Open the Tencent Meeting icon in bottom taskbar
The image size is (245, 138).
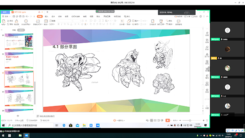point(26,135)
